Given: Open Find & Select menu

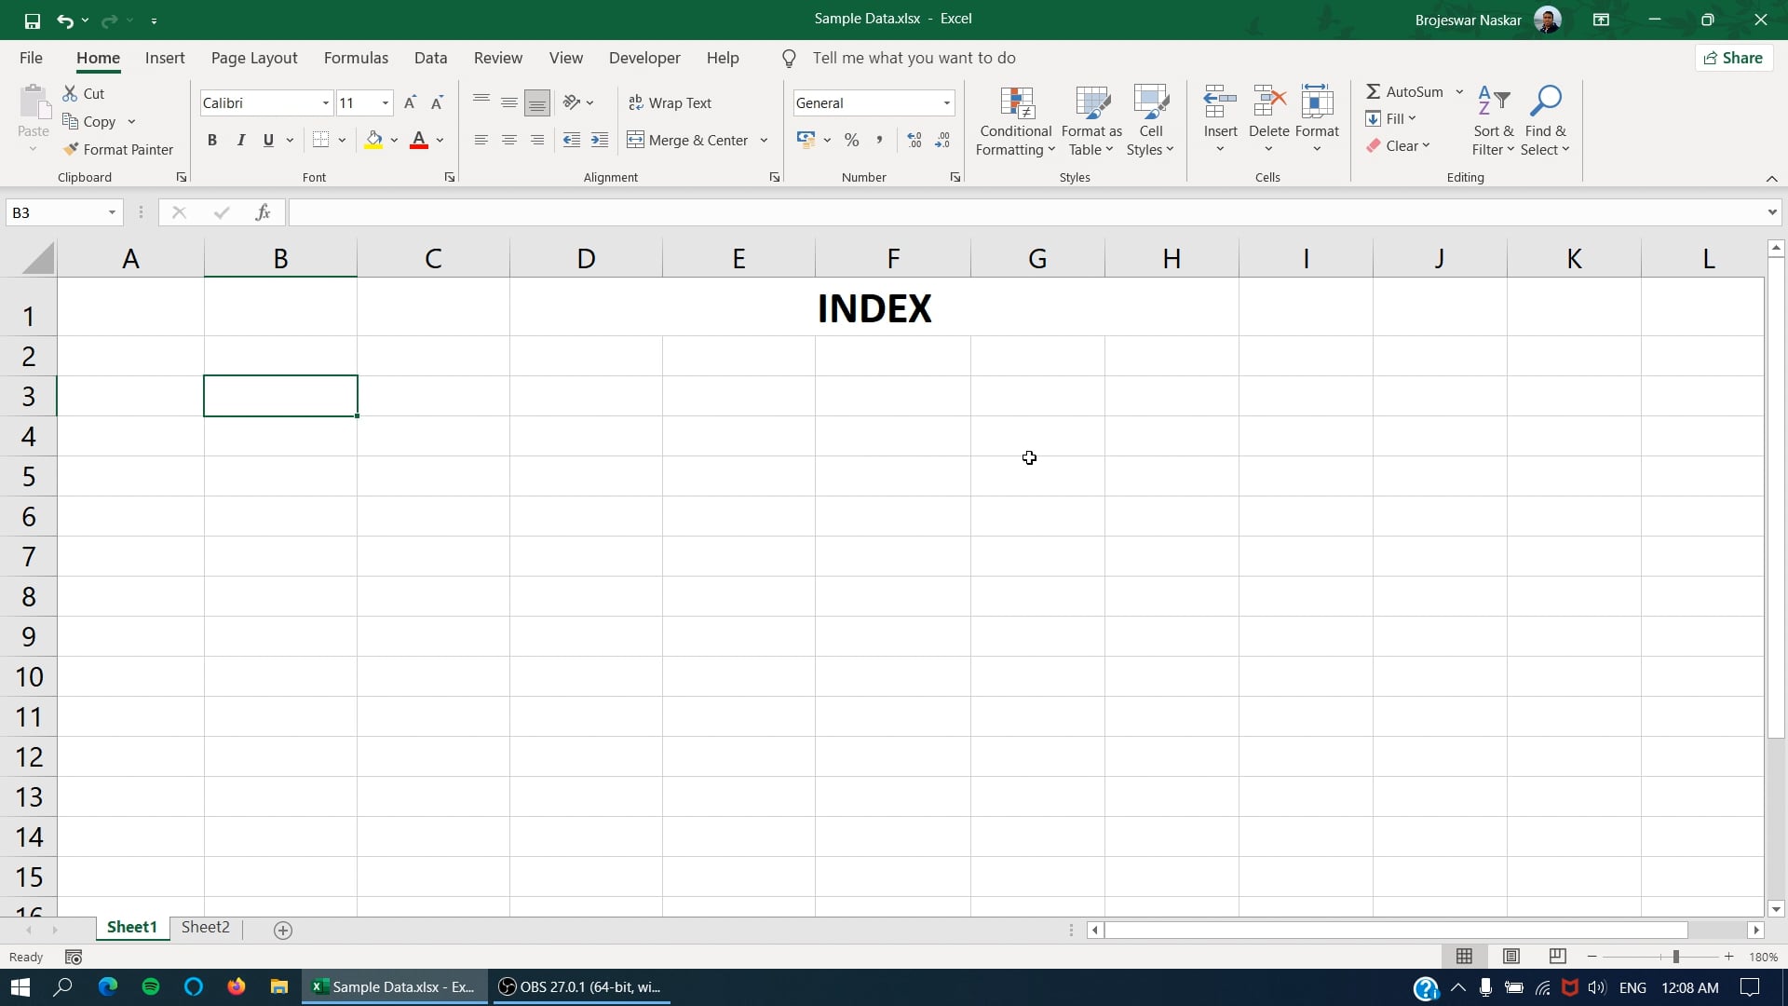Looking at the screenshot, I should coord(1545,121).
